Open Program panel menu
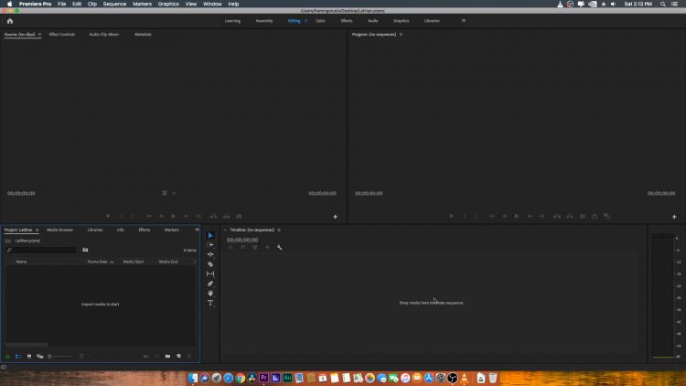Screen dimensions: 686x386 pyautogui.click(x=401, y=34)
